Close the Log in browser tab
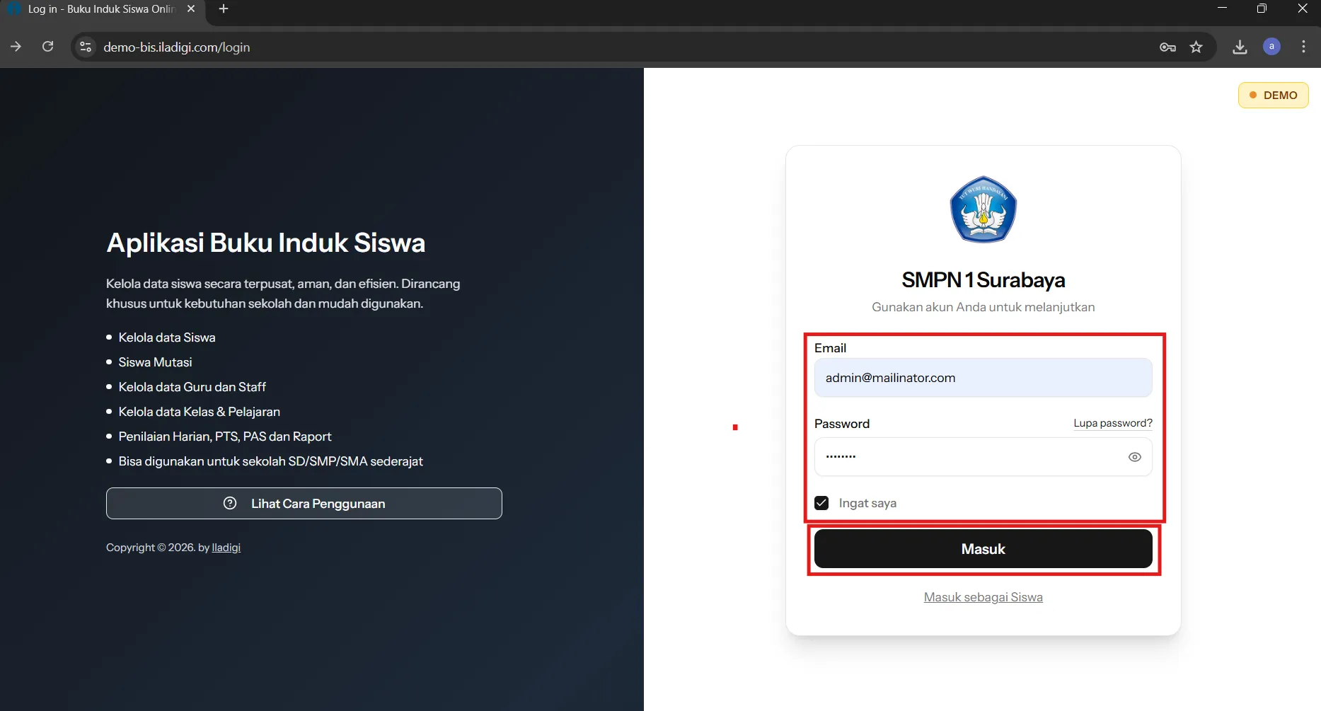Image resolution: width=1321 pixels, height=711 pixels. point(191,8)
